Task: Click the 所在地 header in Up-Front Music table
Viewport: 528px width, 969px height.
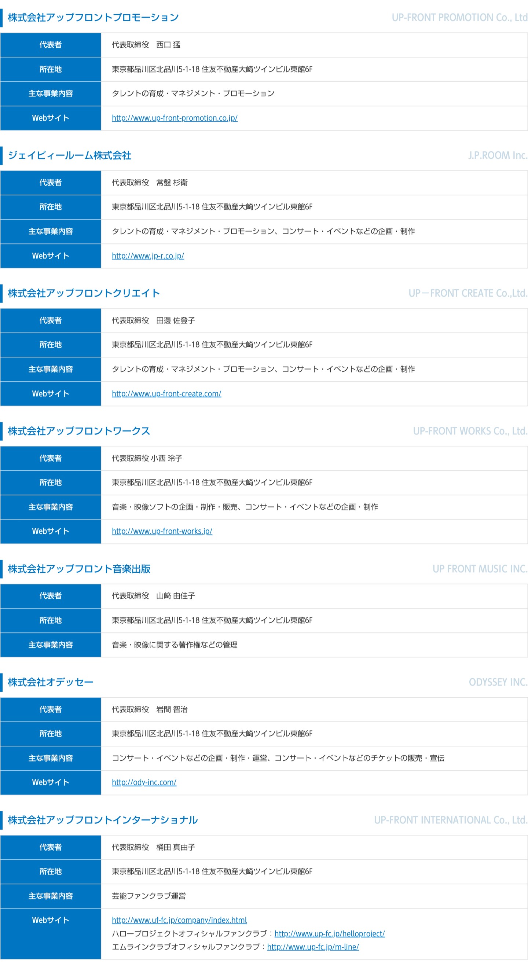Action: click(x=51, y=620)
